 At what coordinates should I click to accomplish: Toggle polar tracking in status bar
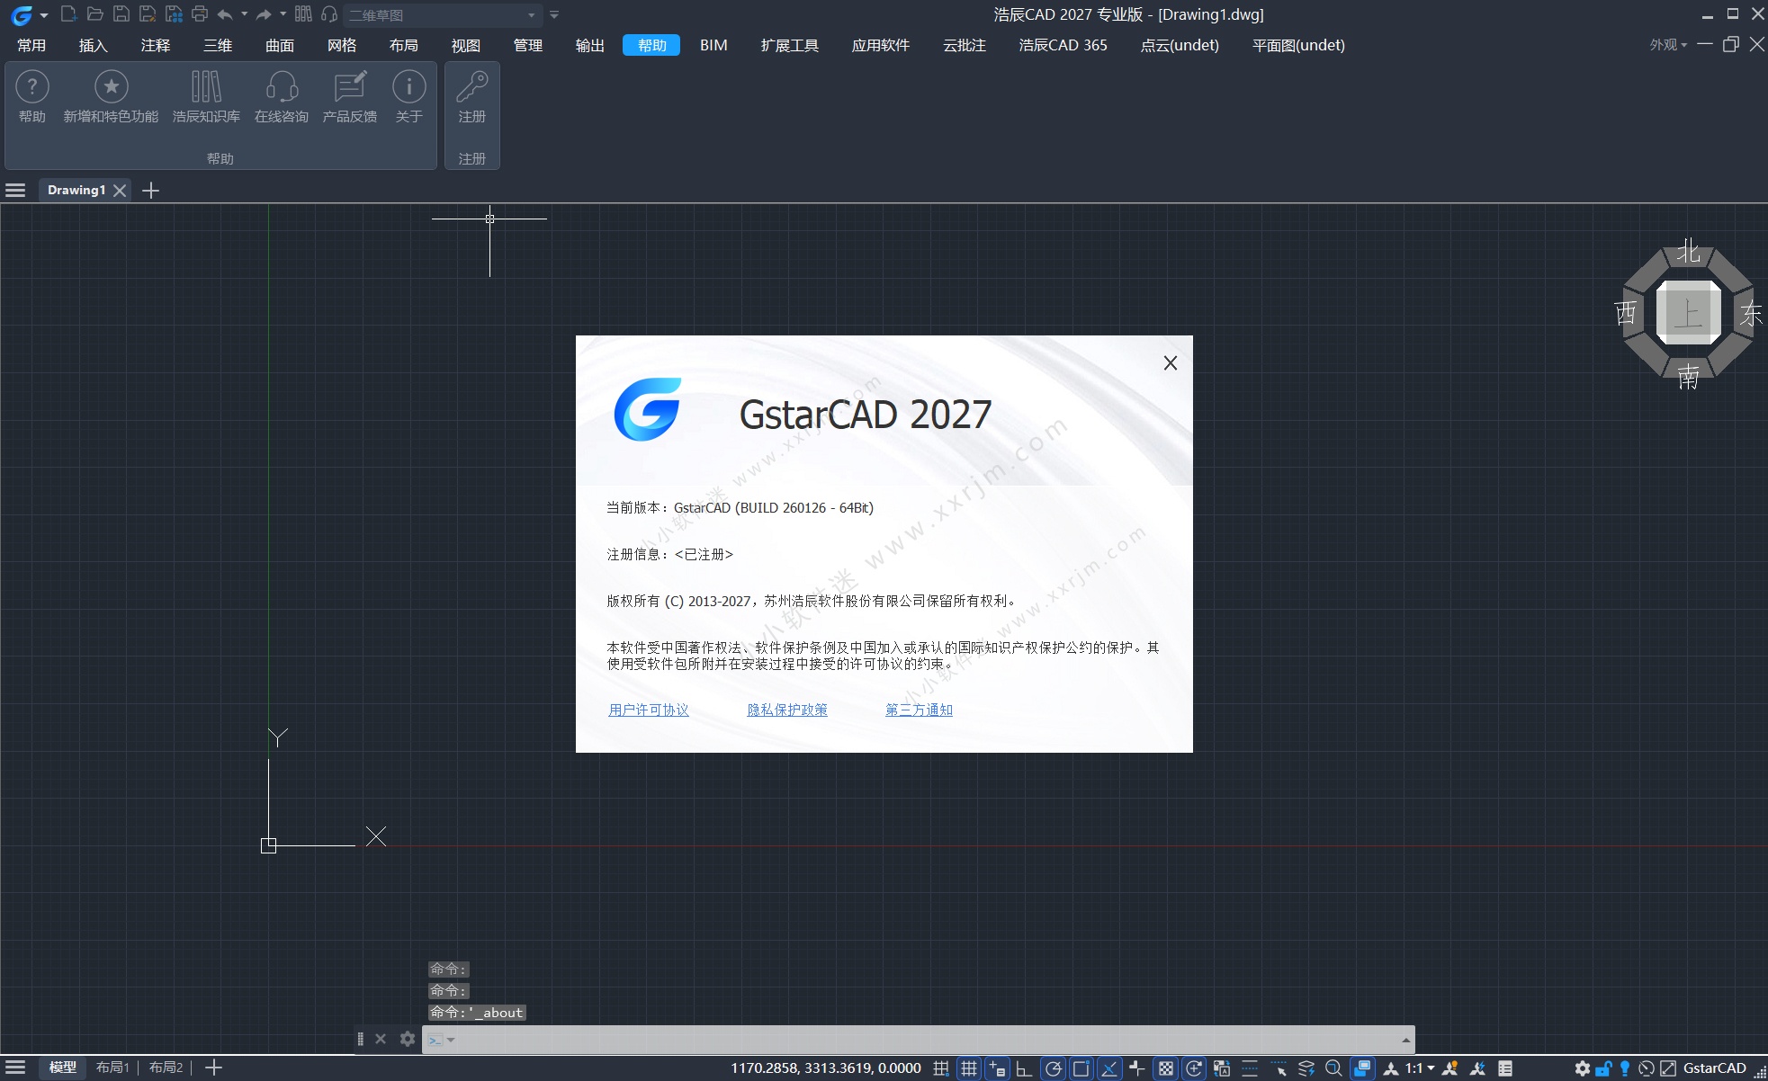[x=1053, y=1068]
